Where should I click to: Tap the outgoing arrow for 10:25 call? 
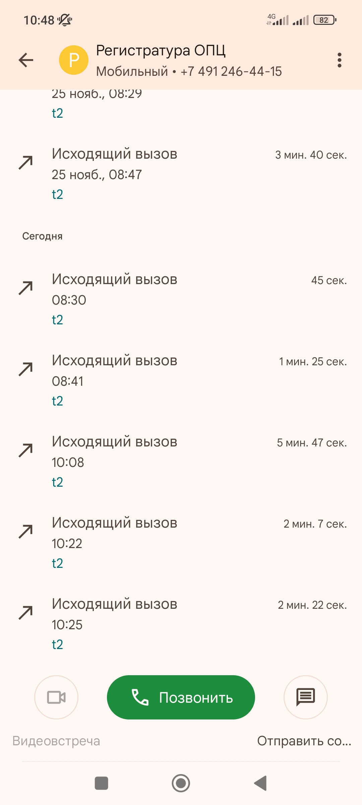[x=26, y=613]
